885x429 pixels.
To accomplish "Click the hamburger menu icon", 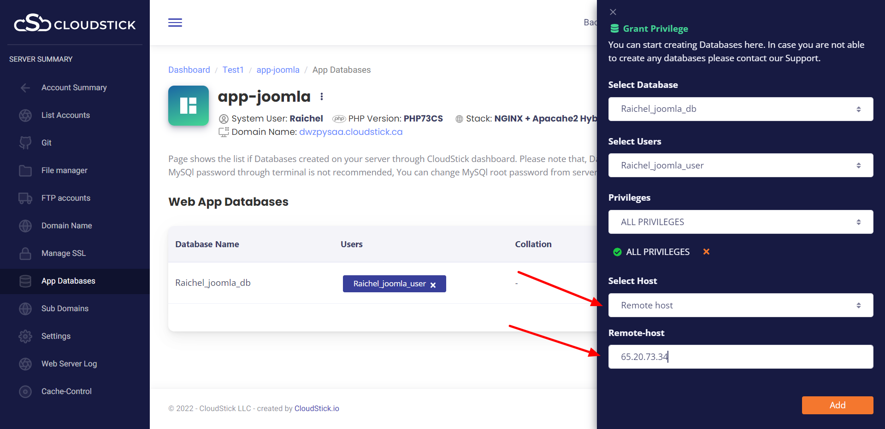I will pyautogui.click(x=175, y=23).
